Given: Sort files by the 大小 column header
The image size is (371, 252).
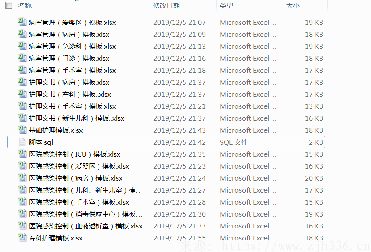Looking at the screenshot, I should (293, 5).
